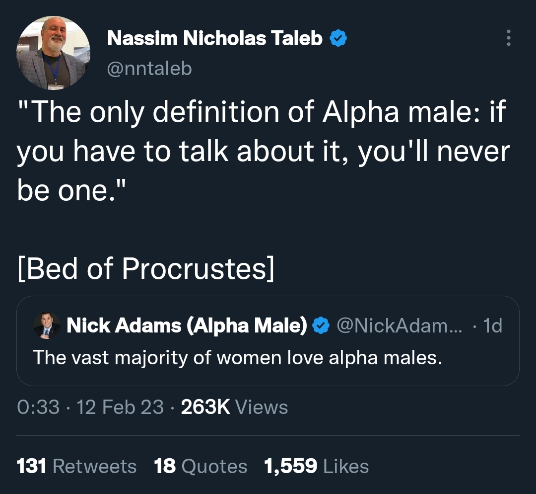View the 263K Views analytics
Viewport: 536px width, 494px height.
coord(234,407)
